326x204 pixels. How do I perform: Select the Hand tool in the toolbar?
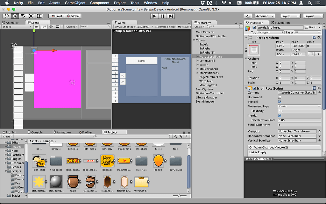point(6,16)
